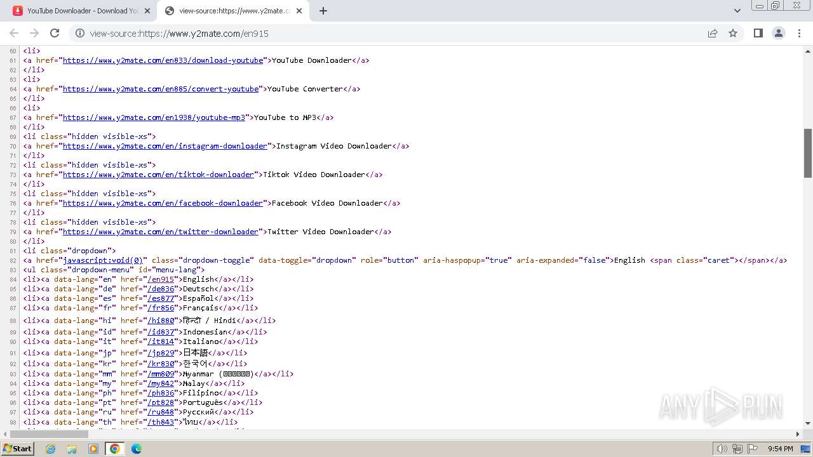Open File Explorer from the taskbar
The image size is (813, 457).
coord(72,449)
